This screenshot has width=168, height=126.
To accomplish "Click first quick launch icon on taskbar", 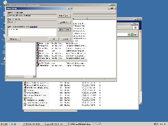I will (11, 124).
